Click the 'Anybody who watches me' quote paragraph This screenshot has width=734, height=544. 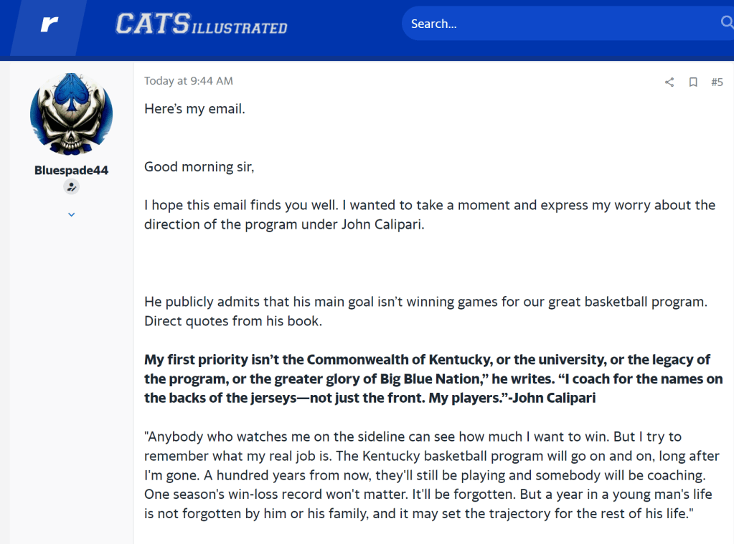[x=431, y=475]
